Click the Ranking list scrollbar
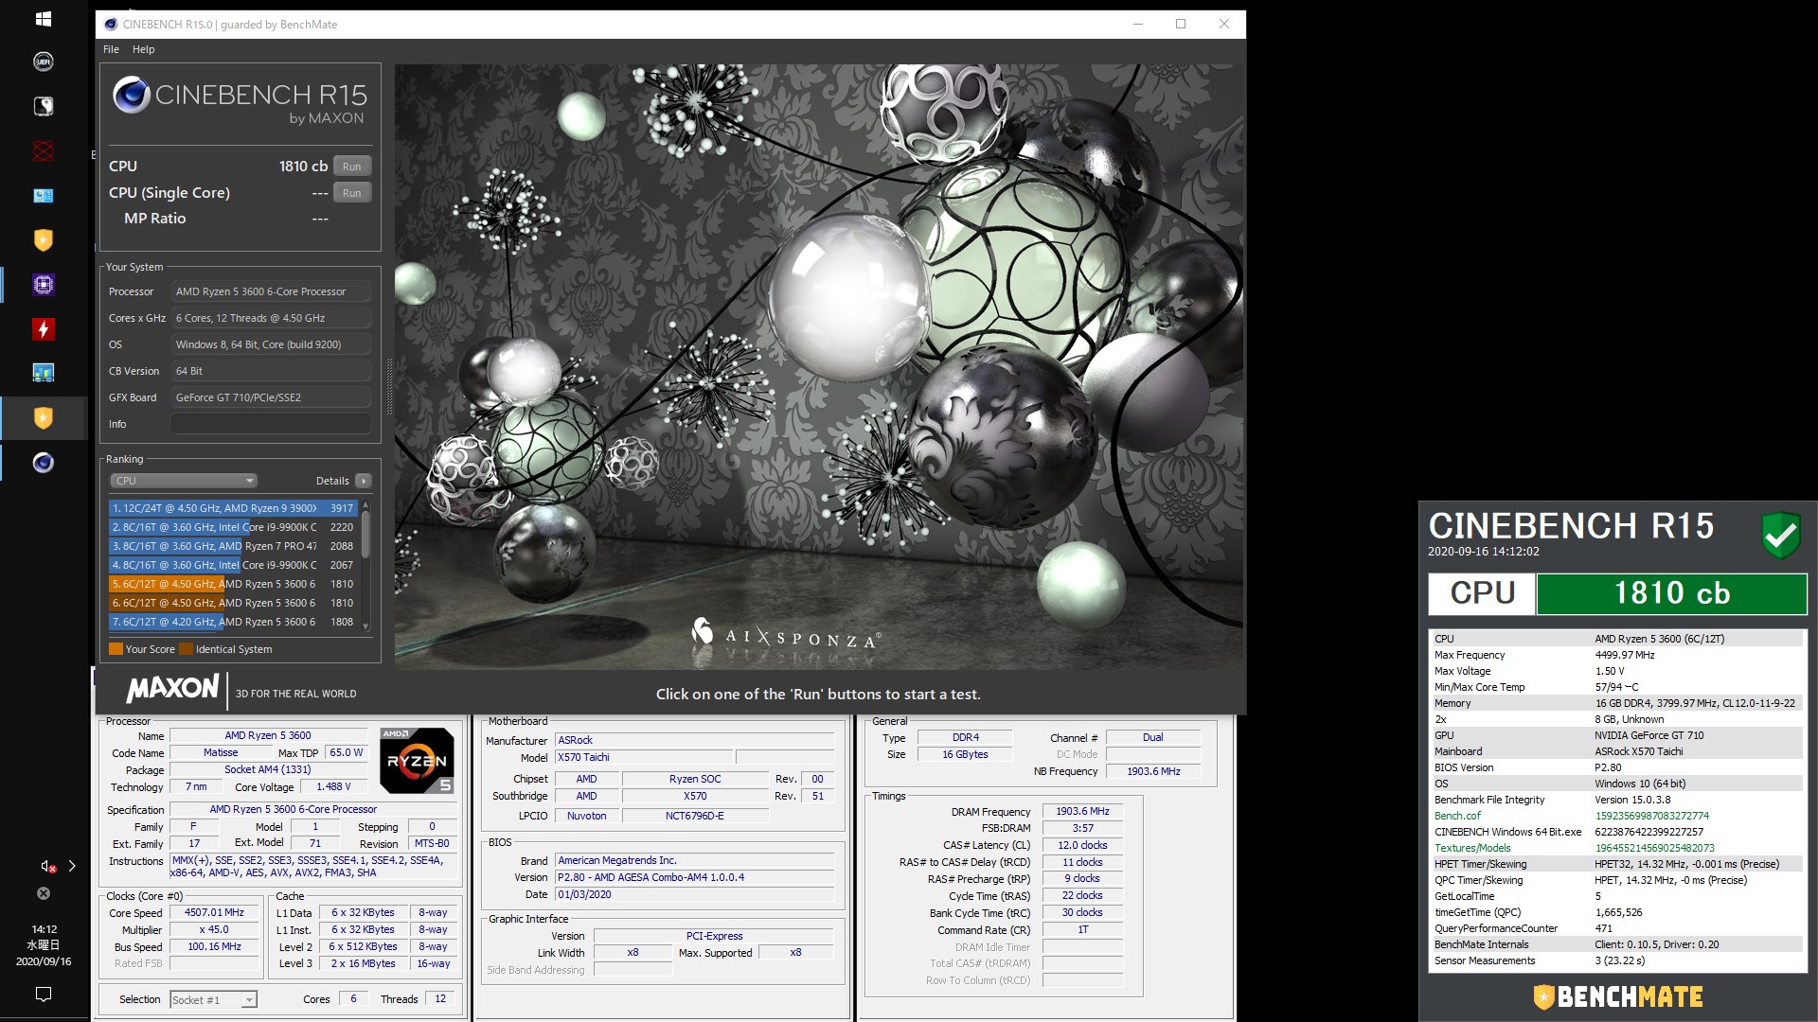 click(x=365, y=535)
